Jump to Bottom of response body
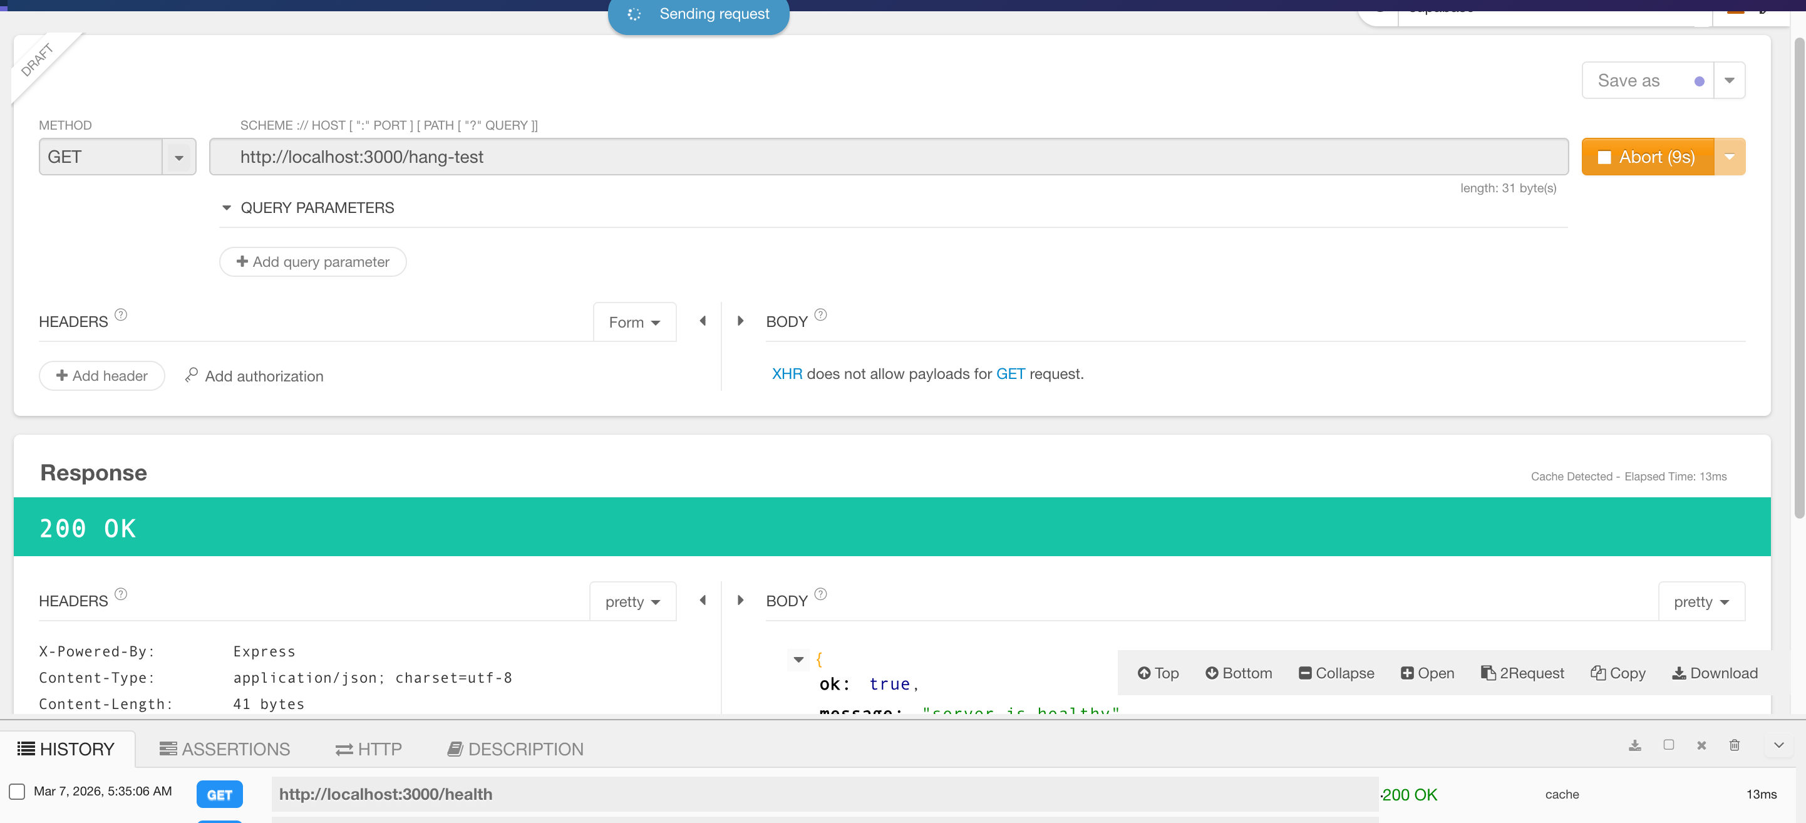Image resolution: width=1806 pixels, height=823 pixels. (x=1238, y=673)
